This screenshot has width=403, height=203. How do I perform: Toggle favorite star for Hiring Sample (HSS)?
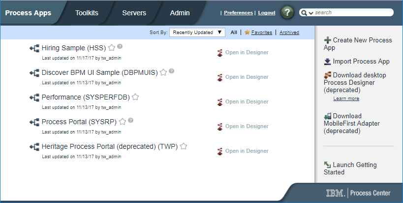(112, 48)
